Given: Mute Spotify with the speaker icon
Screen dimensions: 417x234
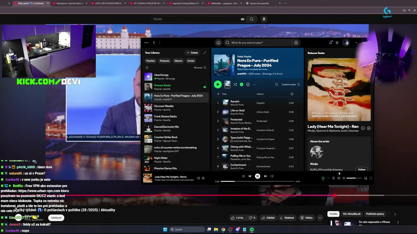Looking at the screenshot, I should click(344, 178).
